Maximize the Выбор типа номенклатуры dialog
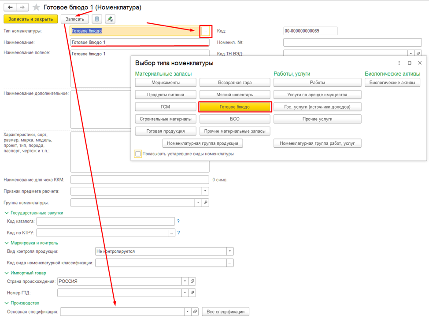This screenshot has width=429, height=321. point(410,63)
